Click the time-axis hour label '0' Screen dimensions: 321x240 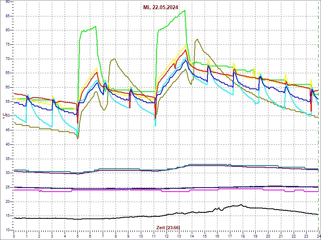pos(14,236)
